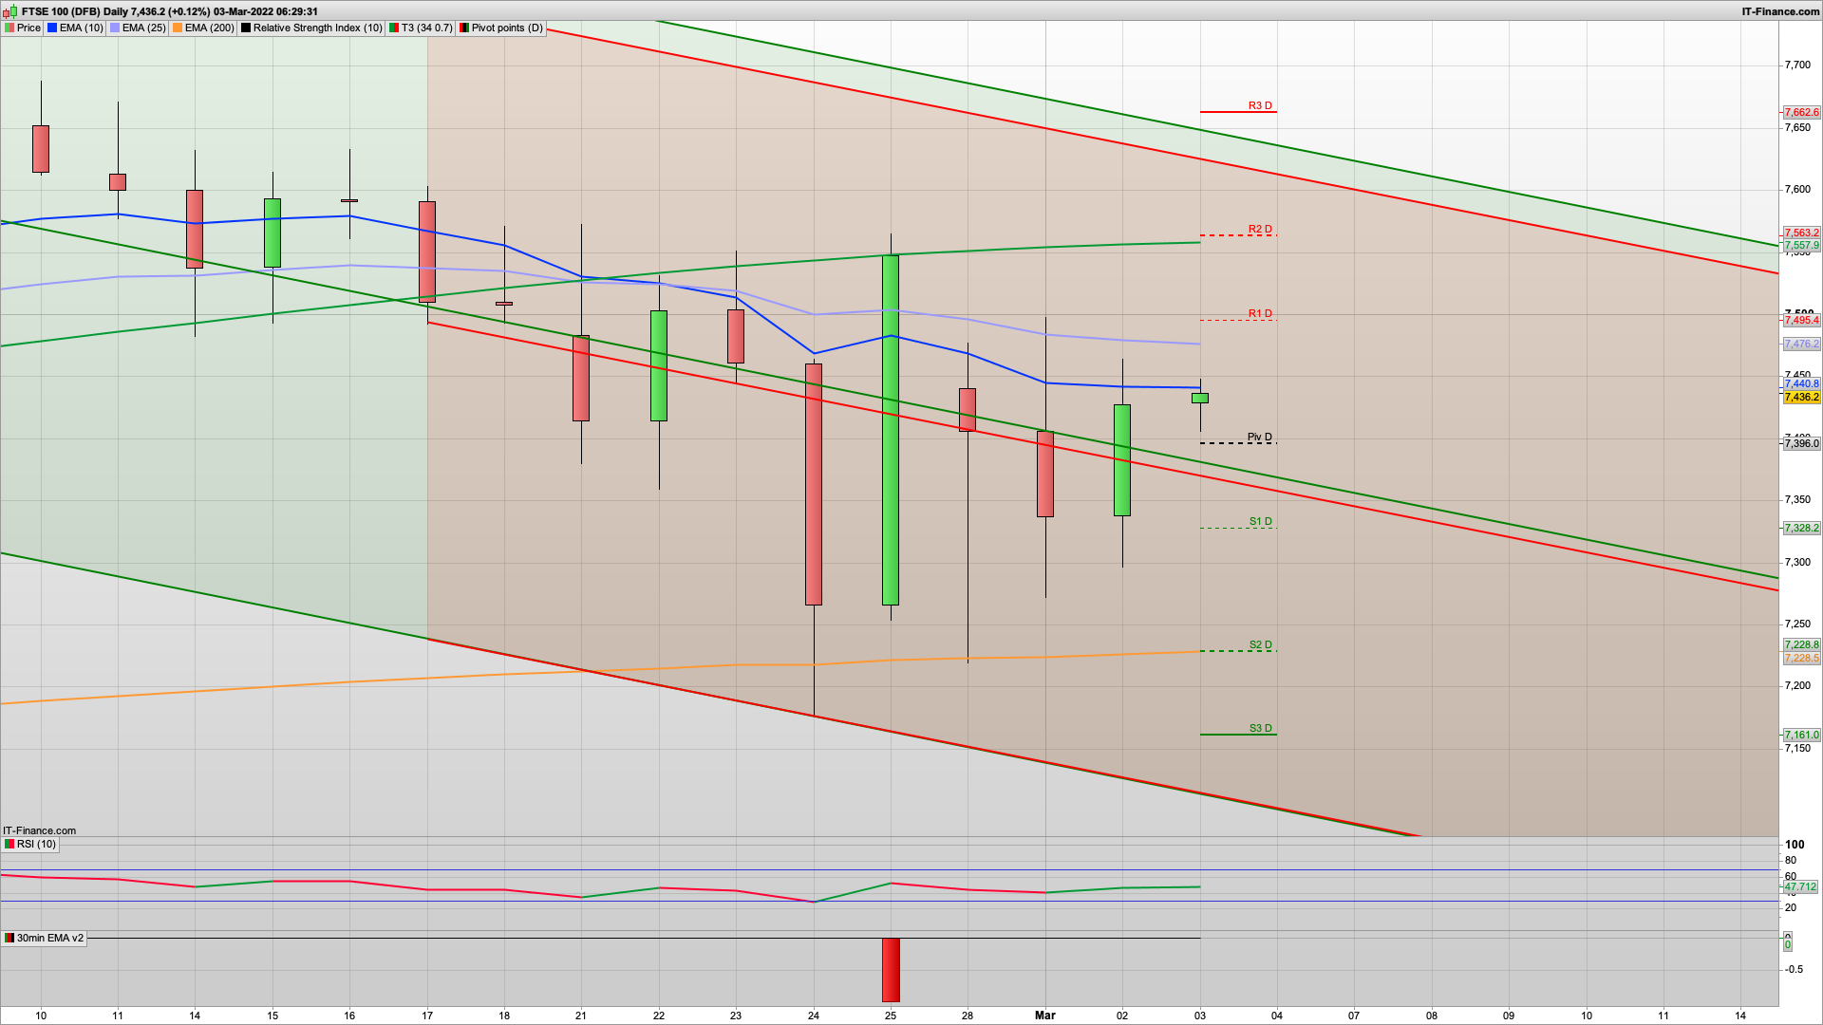Click the R3 D pivot label
This screenshot has width=1823, height=1025.
1260,105
